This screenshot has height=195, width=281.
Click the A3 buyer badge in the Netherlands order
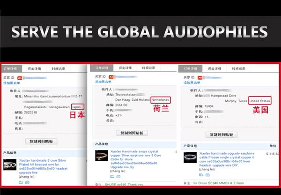tap(111, 77)
